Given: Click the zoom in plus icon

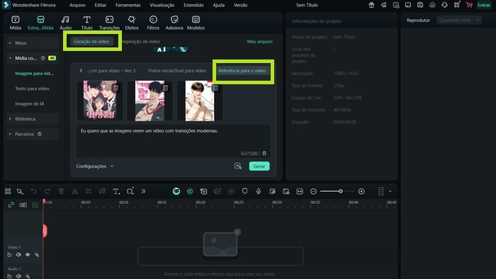Looking at the screenshot, I should 361,191.
